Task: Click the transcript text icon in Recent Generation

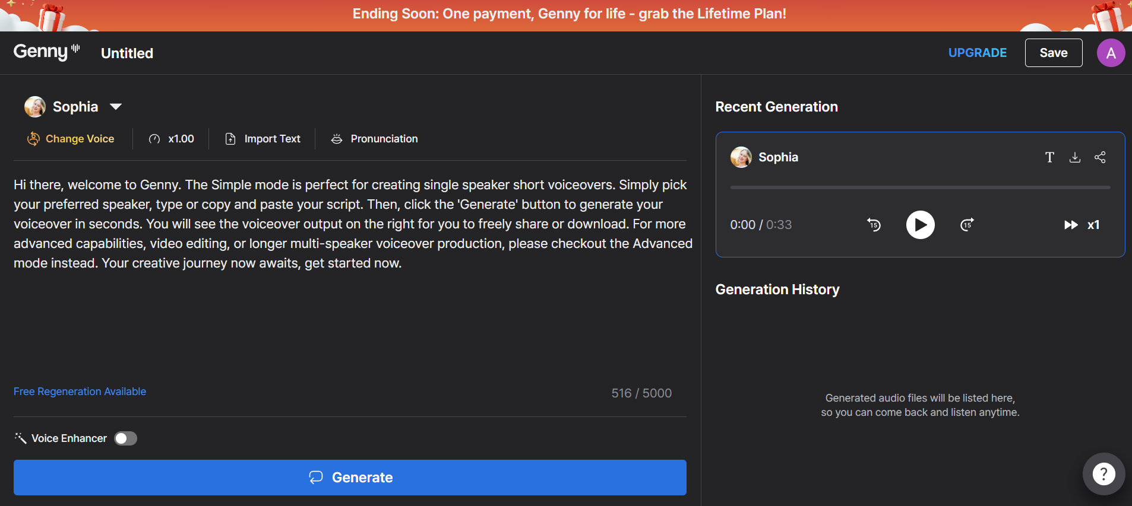Action: (x=1049, y=157)
